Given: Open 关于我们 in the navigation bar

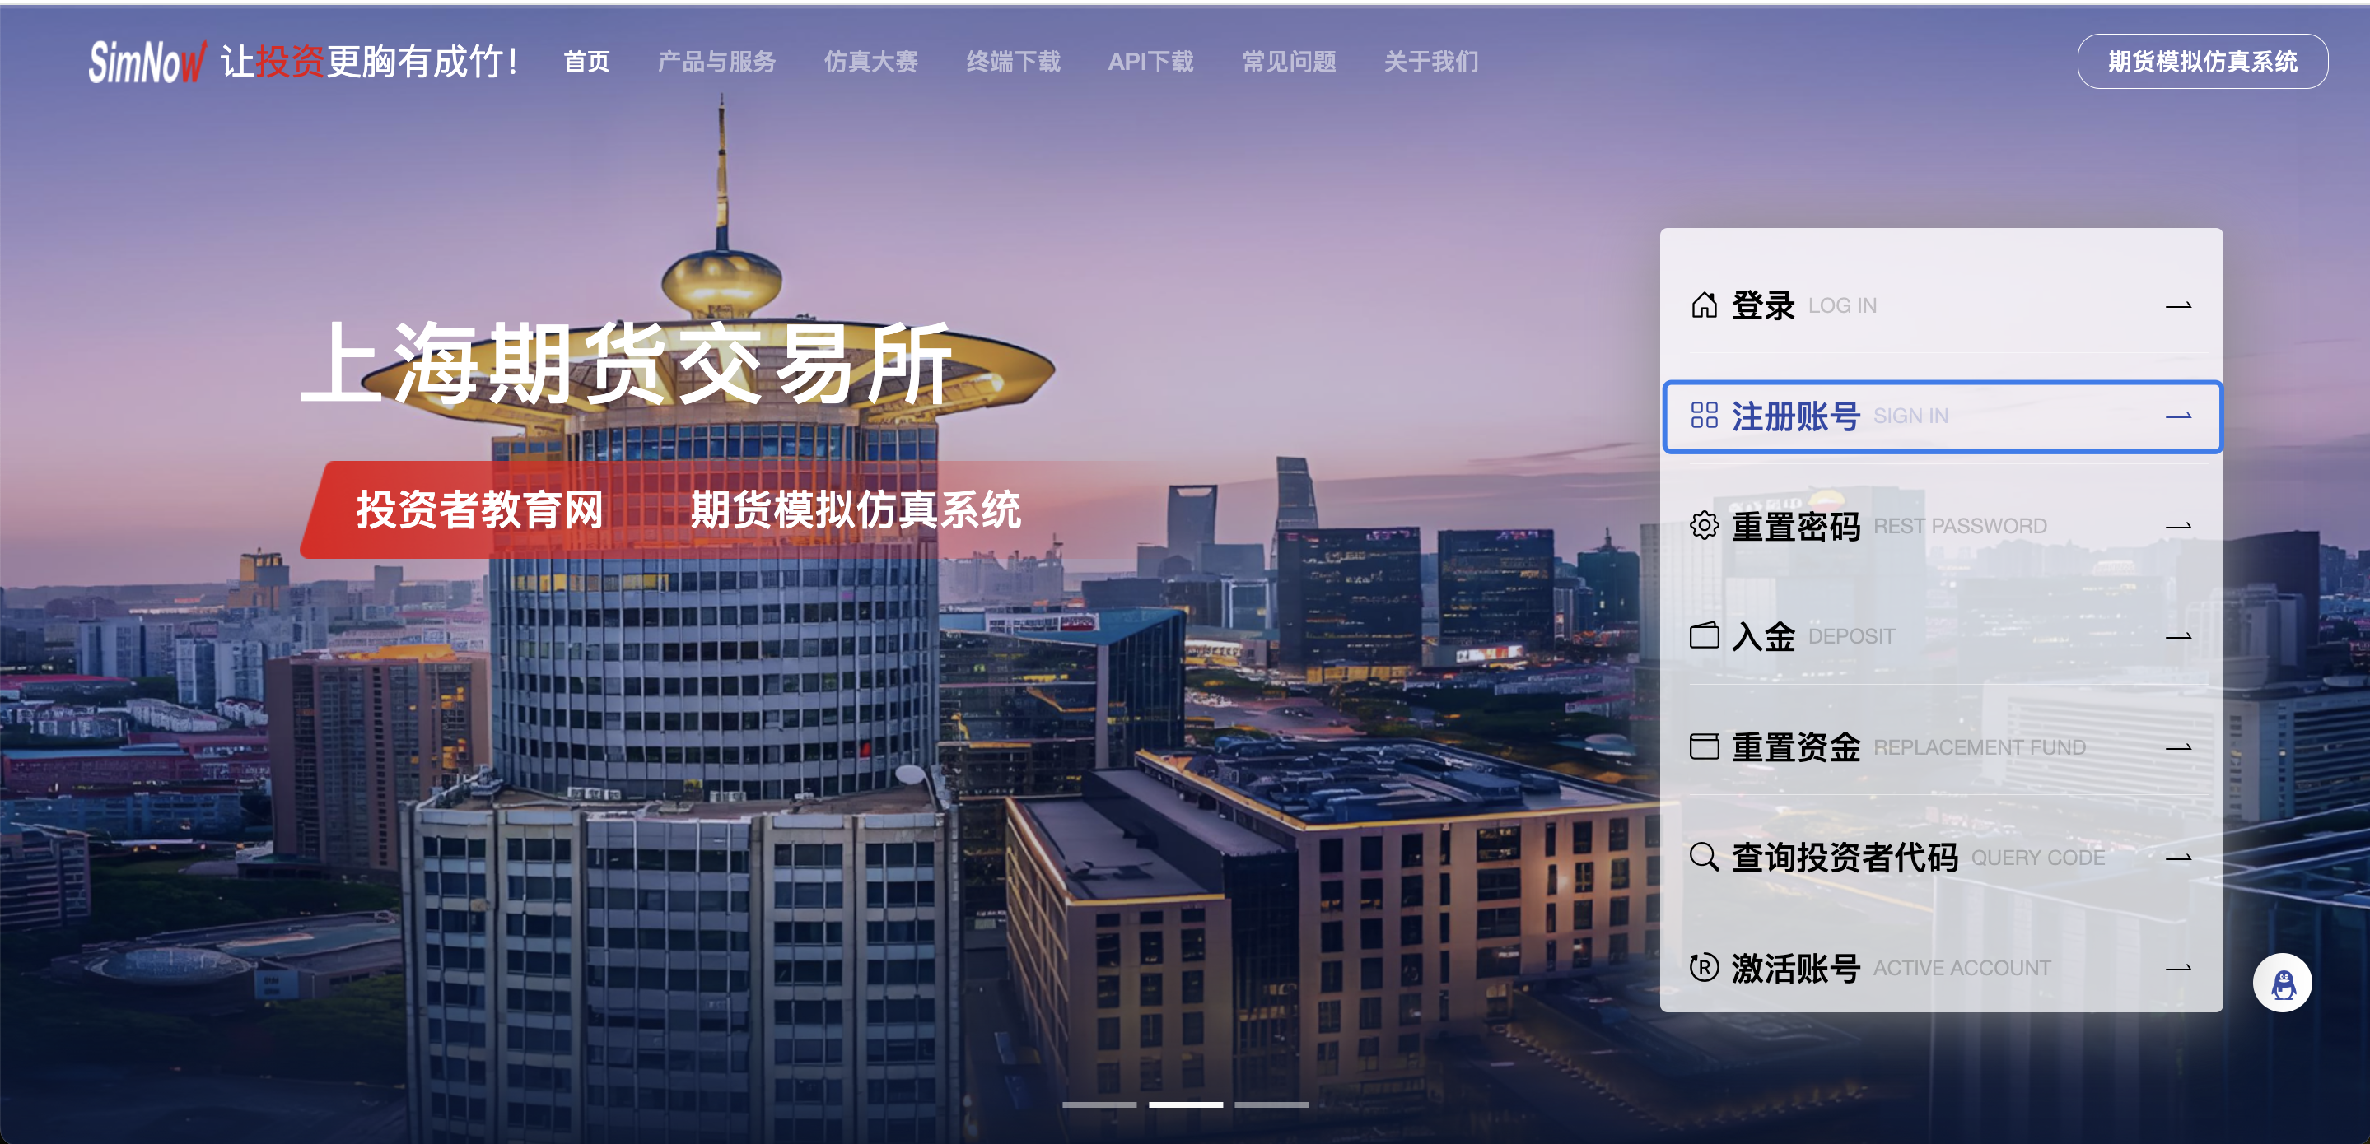Looking at the screenshot, I should 1430,63.
